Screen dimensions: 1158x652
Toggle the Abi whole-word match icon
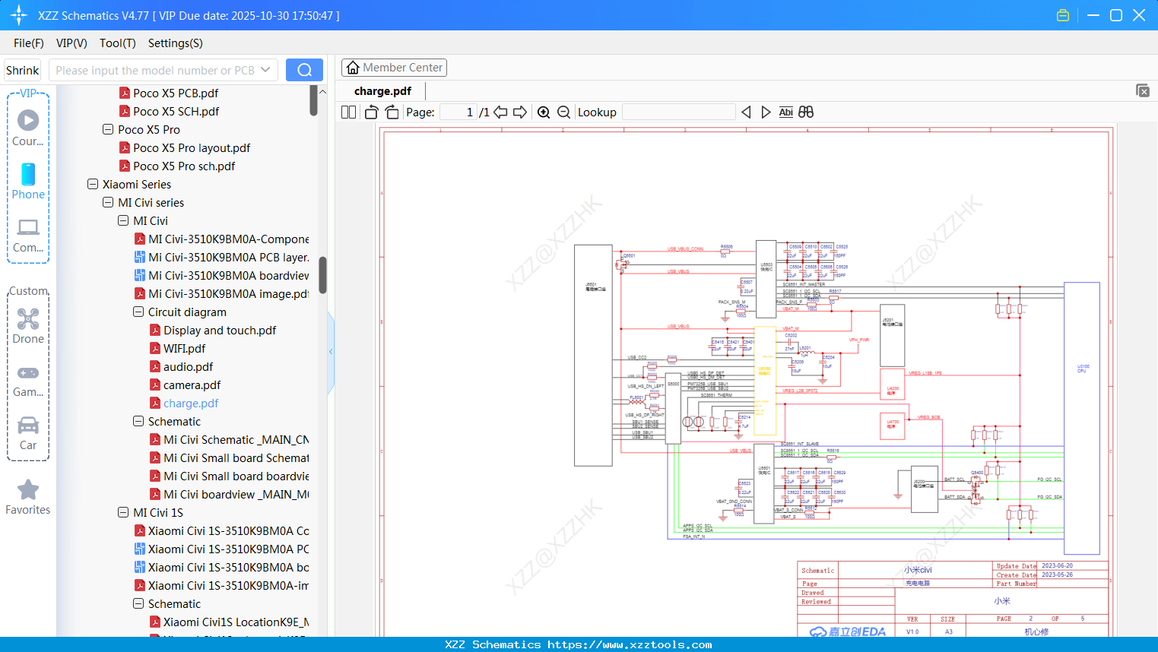pos(786,112)
